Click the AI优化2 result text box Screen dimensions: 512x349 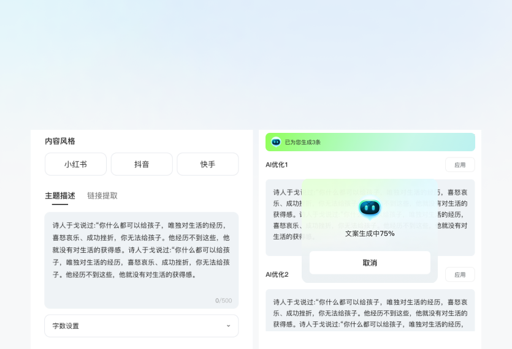click(370, 310)
